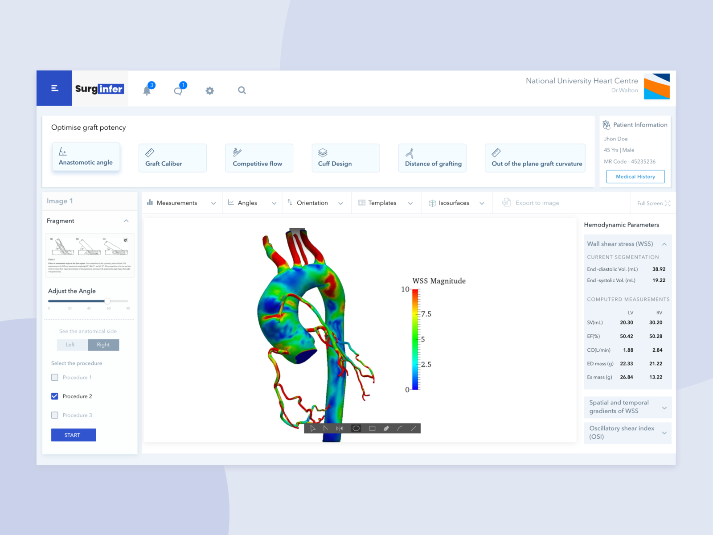This screenshot has width=713, height=535.
Task: Select the ellipse annotation tool
Action: point(356,428)
